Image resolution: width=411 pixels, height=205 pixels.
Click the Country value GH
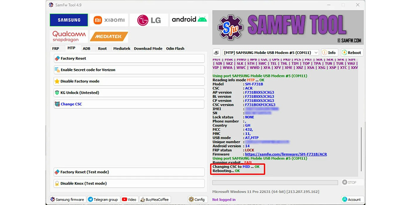247,125
